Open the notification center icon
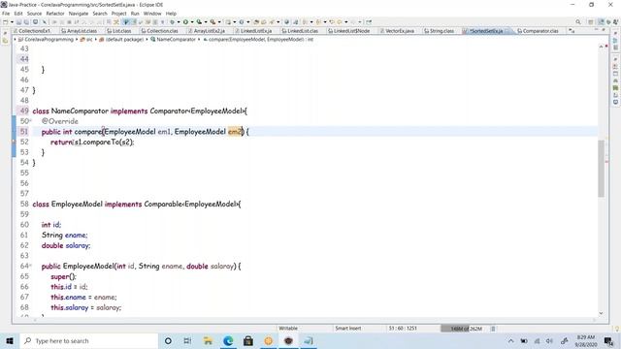Image resolution: width=621 pixels, height=349 pixels. 608,340
